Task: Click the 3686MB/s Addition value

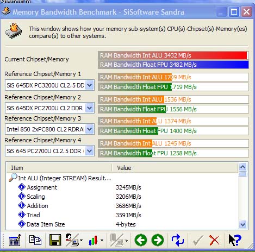Action: coord(128,206)
